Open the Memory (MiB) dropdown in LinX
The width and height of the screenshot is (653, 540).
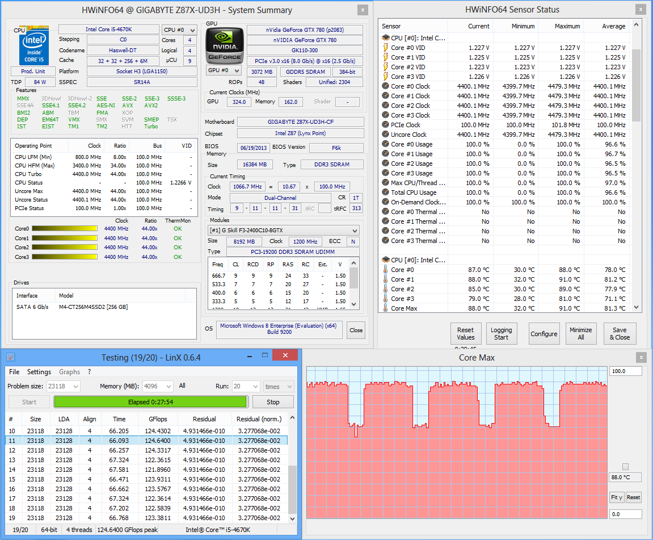(x=158, y=386)
